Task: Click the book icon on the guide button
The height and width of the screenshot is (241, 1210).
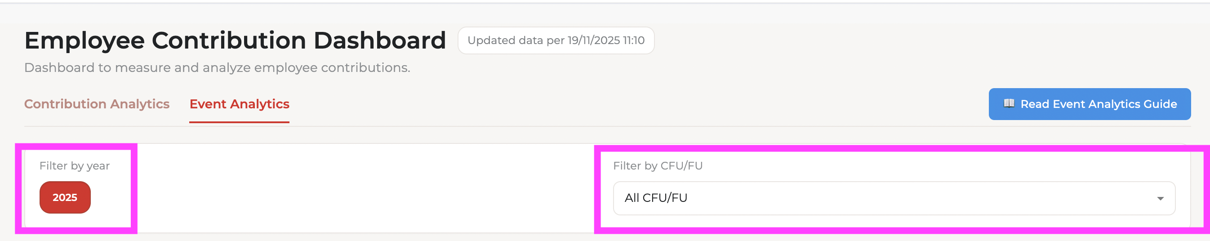Action: (1009, 103)
